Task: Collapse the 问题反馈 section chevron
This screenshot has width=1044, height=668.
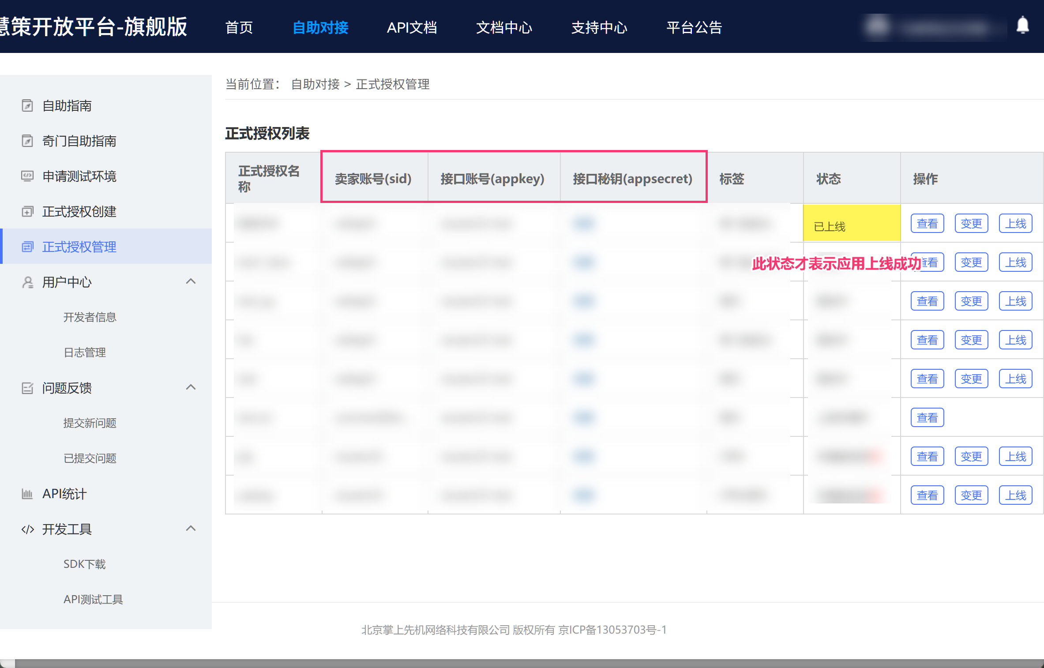Action: [x=191, y=387]
